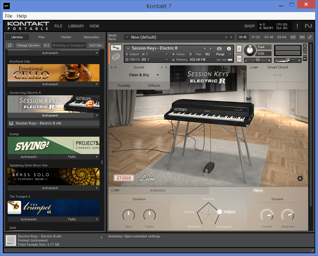The width and height of the screenshot is (318, 256).
Task: Open the New (default) multi dropdown
Action: tap(127, 37)
